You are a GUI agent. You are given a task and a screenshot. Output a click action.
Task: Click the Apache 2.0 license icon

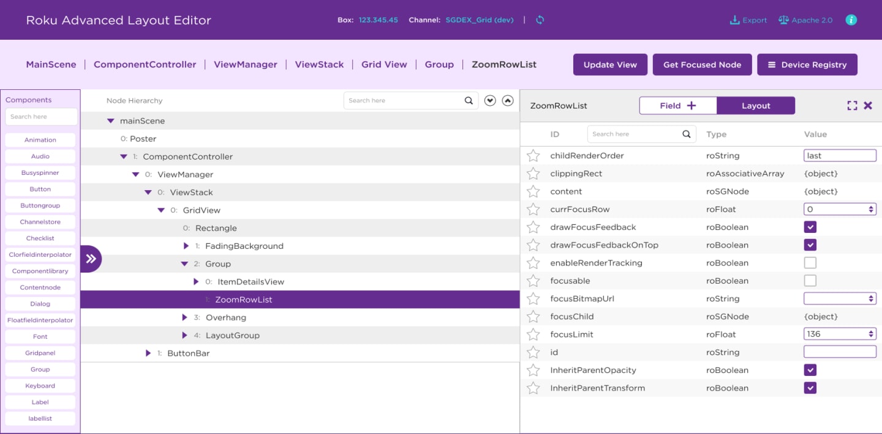(783, 20)
